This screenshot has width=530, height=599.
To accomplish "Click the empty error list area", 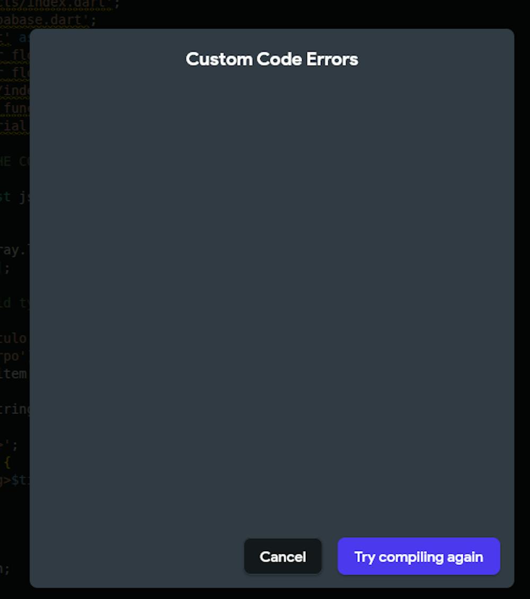I will tap(272, 298).
